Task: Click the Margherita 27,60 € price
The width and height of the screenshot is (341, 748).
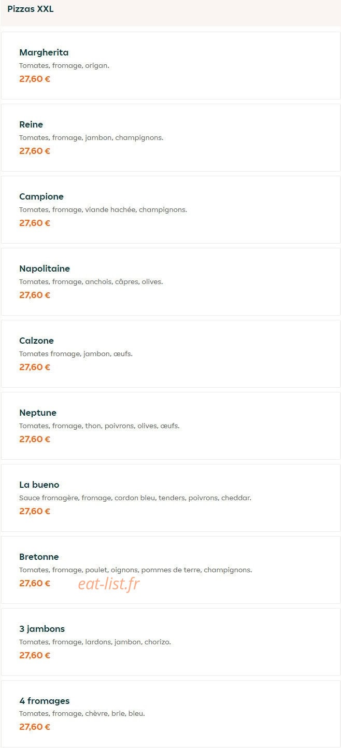Action: point(35,79)
